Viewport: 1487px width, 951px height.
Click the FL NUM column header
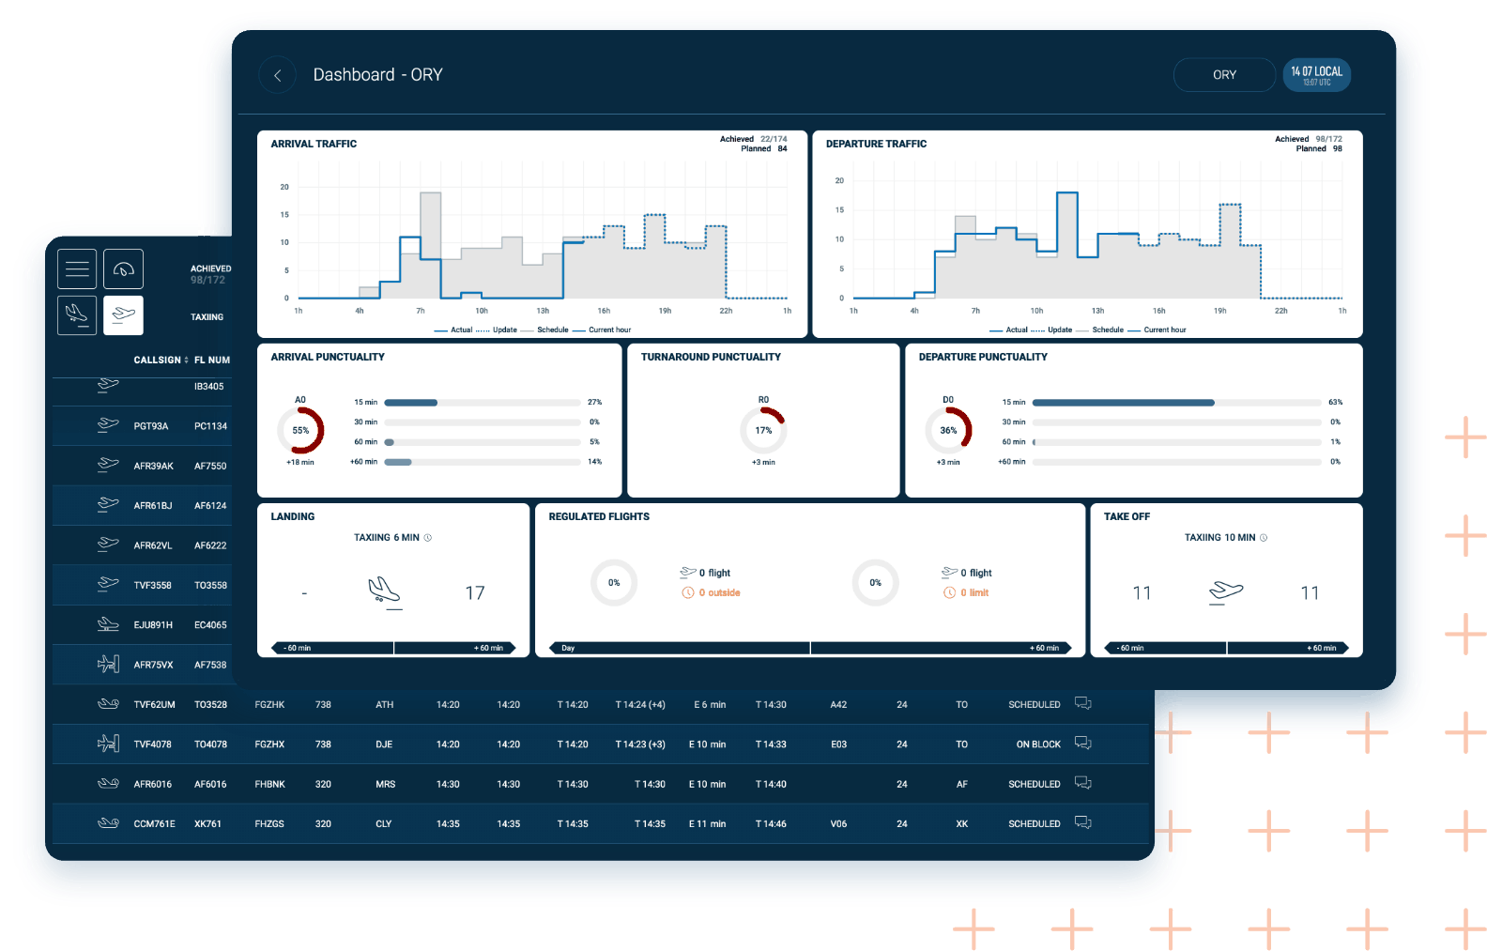(x=212, y=360)
